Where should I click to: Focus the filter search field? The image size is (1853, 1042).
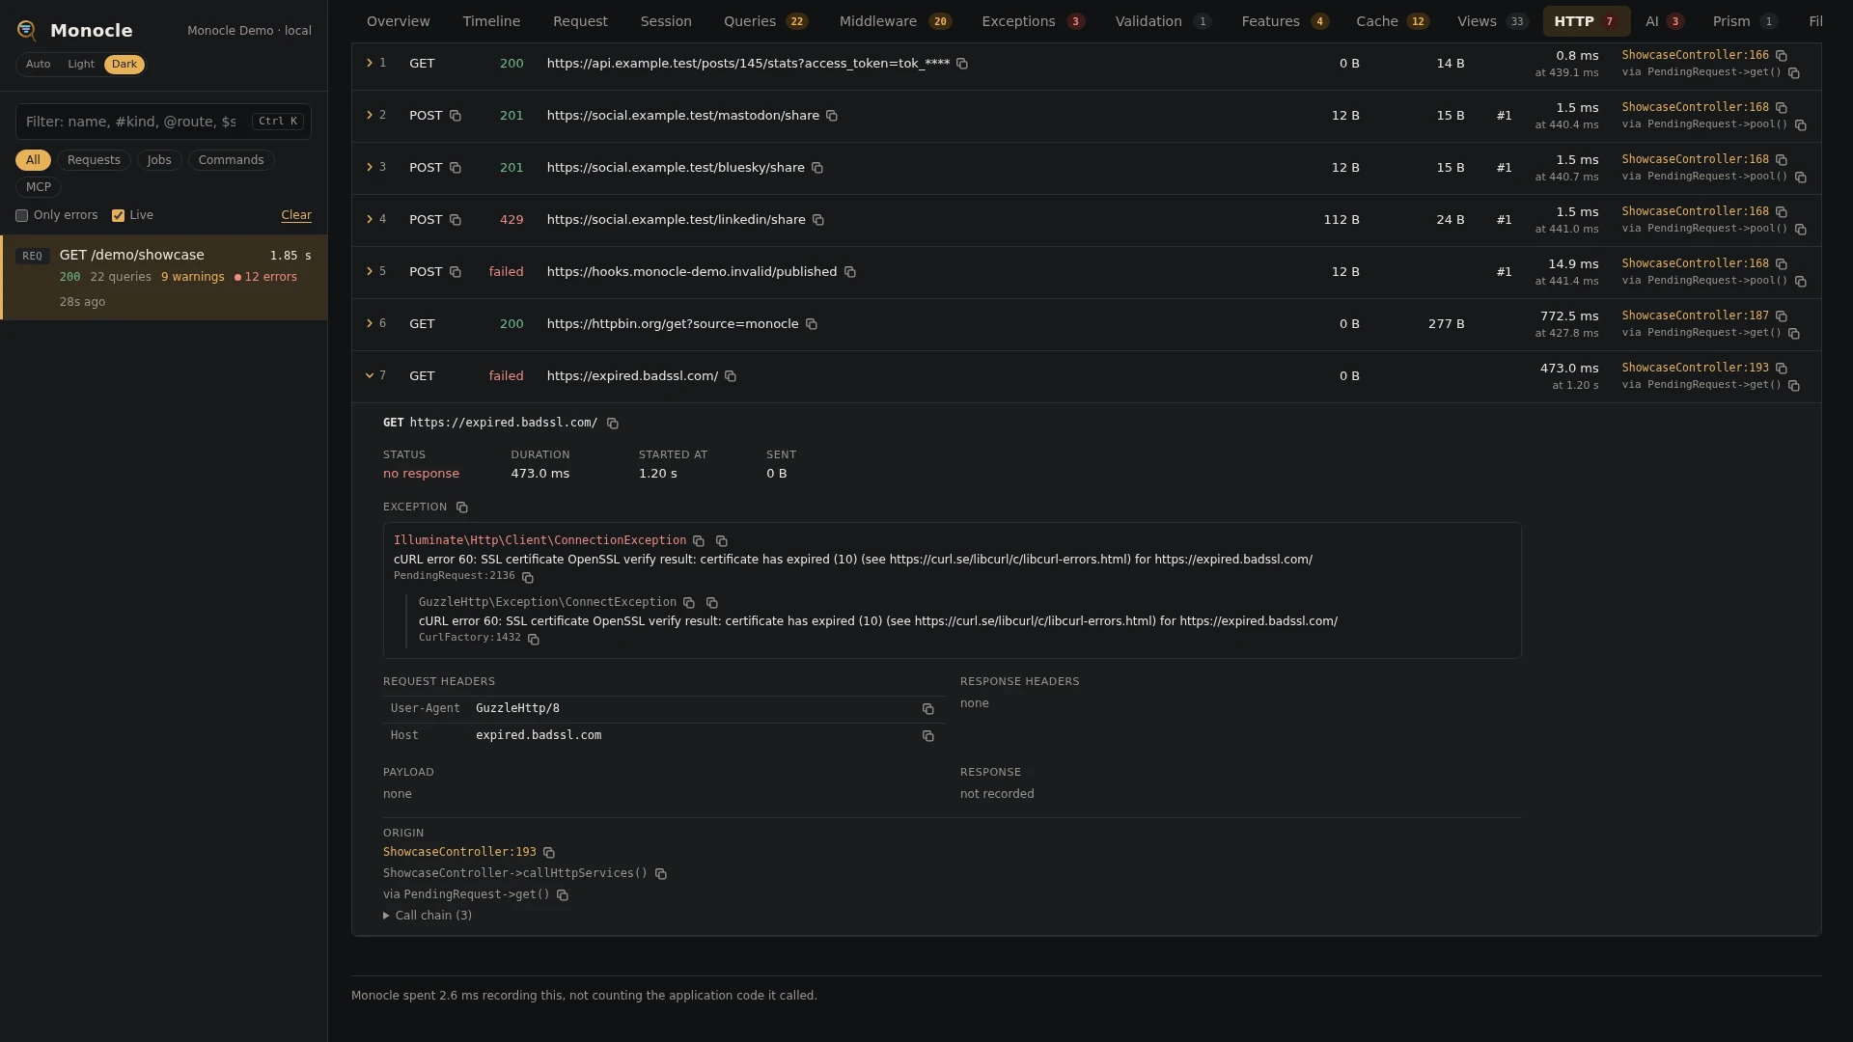tap(163, 122)
